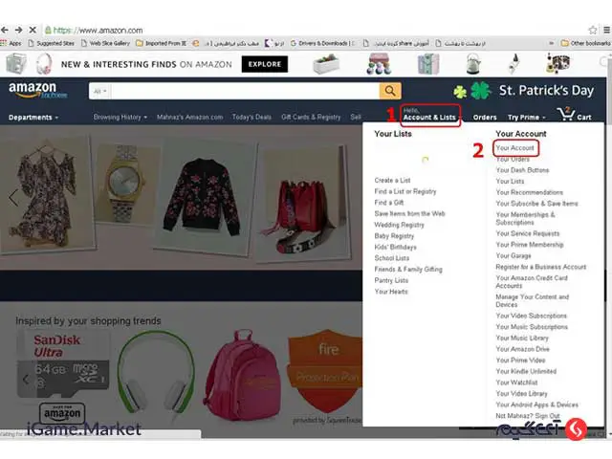Viewport: 612px width, 459px height.
Task: Click the green headphones product
Action: click(156, 374)
